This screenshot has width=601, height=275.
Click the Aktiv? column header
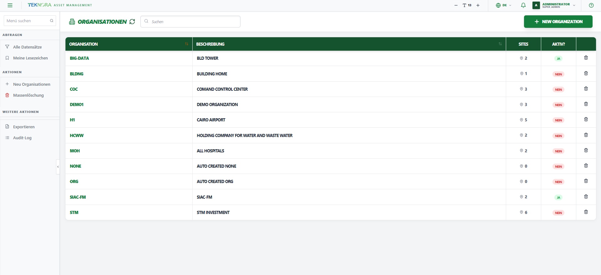click(558, 44)
